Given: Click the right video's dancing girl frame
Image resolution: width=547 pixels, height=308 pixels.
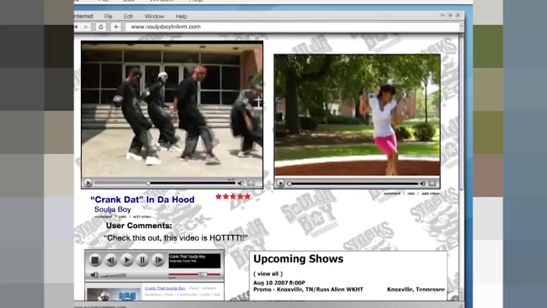Looking at the screenshot, I should click(357, 115).
